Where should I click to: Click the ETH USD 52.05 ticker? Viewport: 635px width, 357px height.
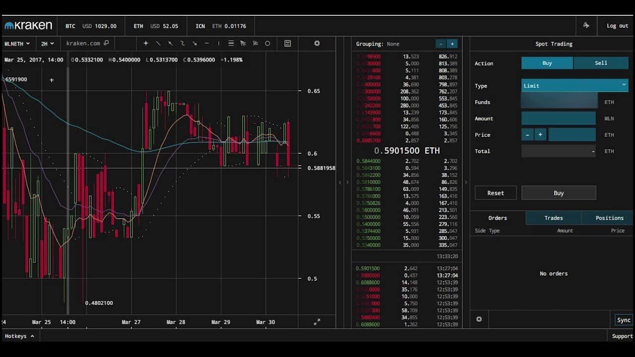(x=156, y=26)
